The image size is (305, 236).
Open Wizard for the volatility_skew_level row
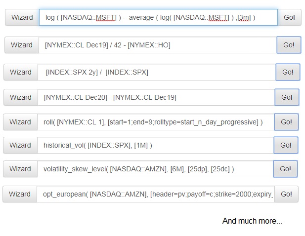20,169
